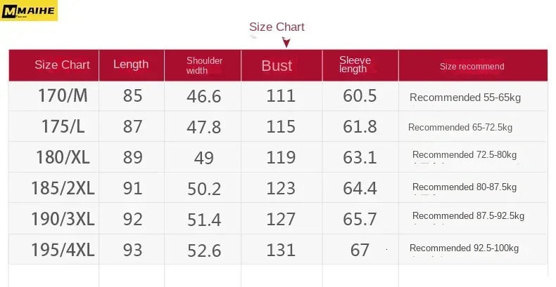Click the Recommended 92.5-100kg text

(x=464, y=248)
